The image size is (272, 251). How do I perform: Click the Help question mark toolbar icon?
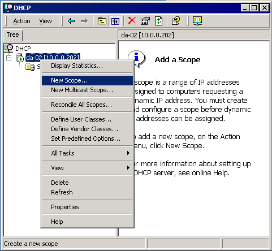coord(176,21)
